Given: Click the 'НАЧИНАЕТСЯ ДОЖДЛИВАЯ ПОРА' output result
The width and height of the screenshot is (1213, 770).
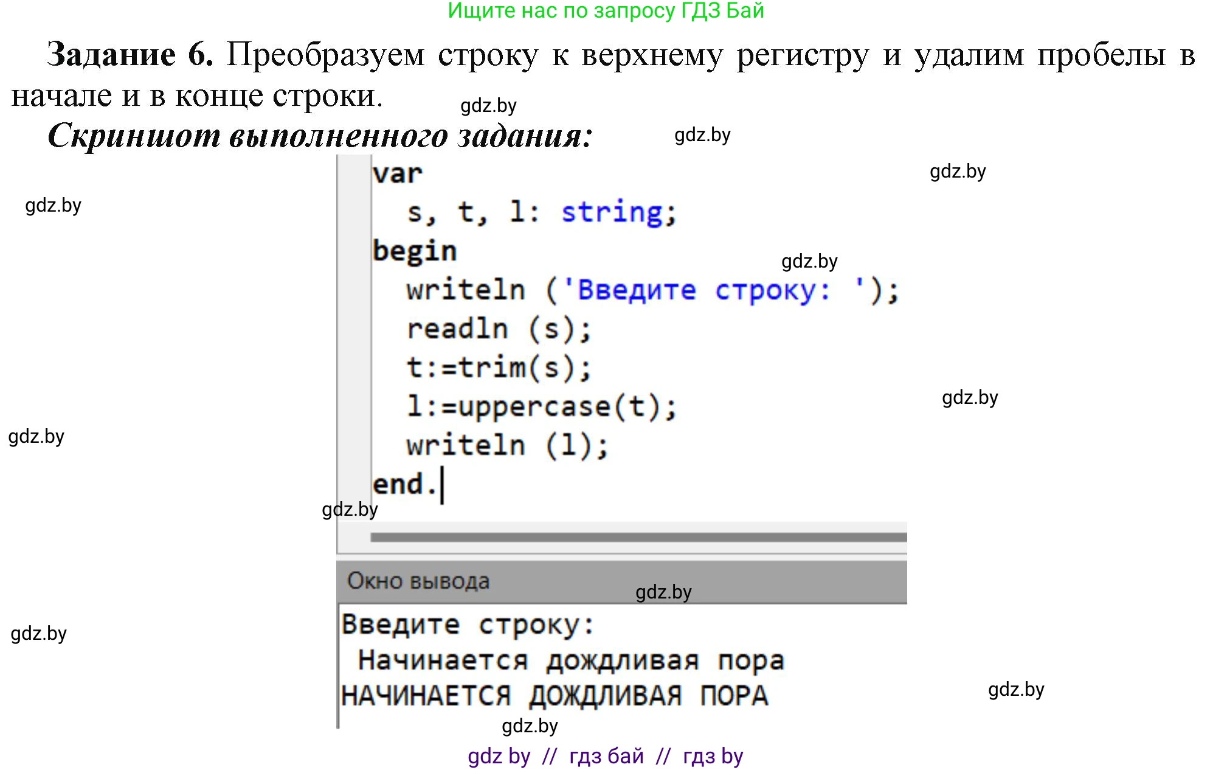Looking at the screenshot, I should (555, 696).
